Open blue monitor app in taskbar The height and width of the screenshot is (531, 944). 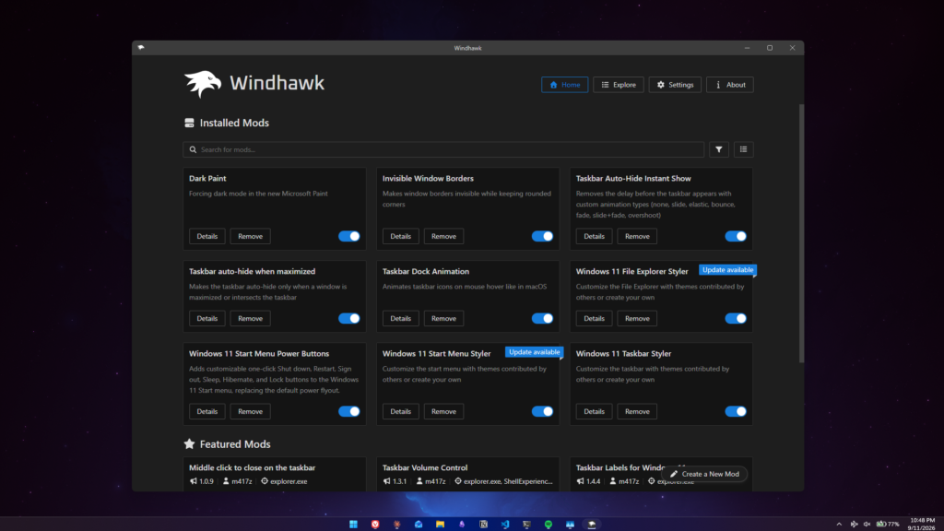point(570,525)
